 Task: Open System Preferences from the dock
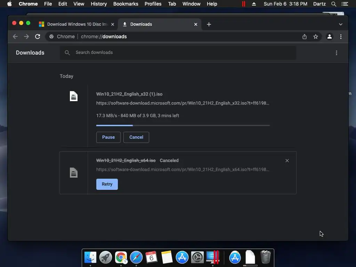point(197,258)
